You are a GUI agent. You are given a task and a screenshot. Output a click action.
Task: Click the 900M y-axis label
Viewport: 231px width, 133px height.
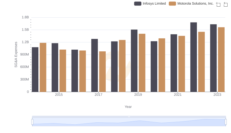[25, 55]
